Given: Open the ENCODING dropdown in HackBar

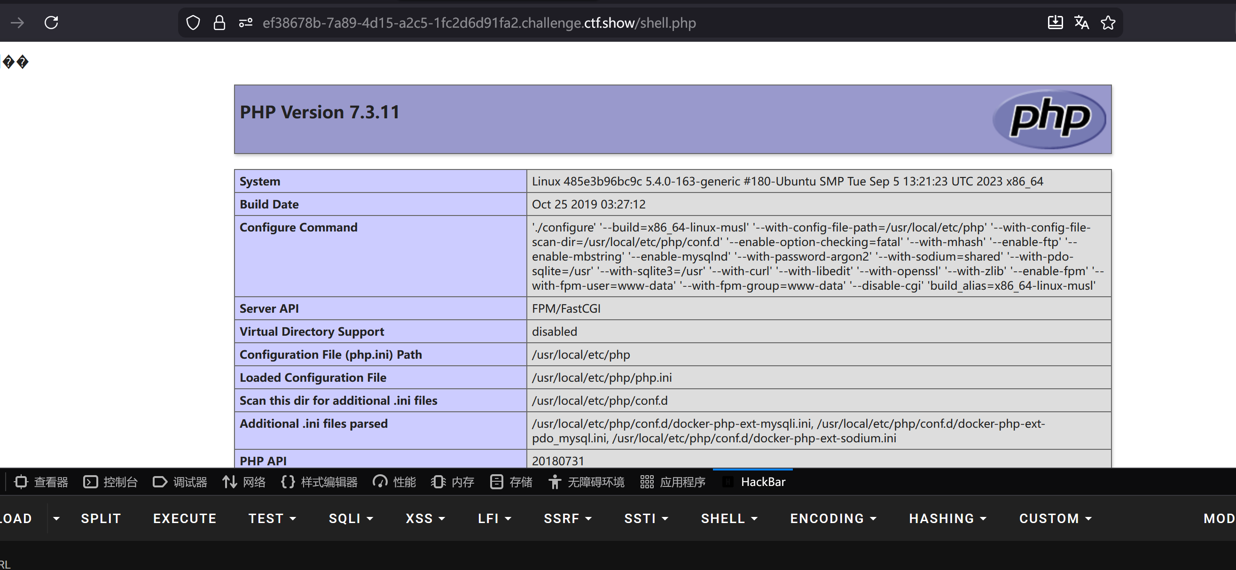Looking at the screenshot, I should (x=833, y=518).
